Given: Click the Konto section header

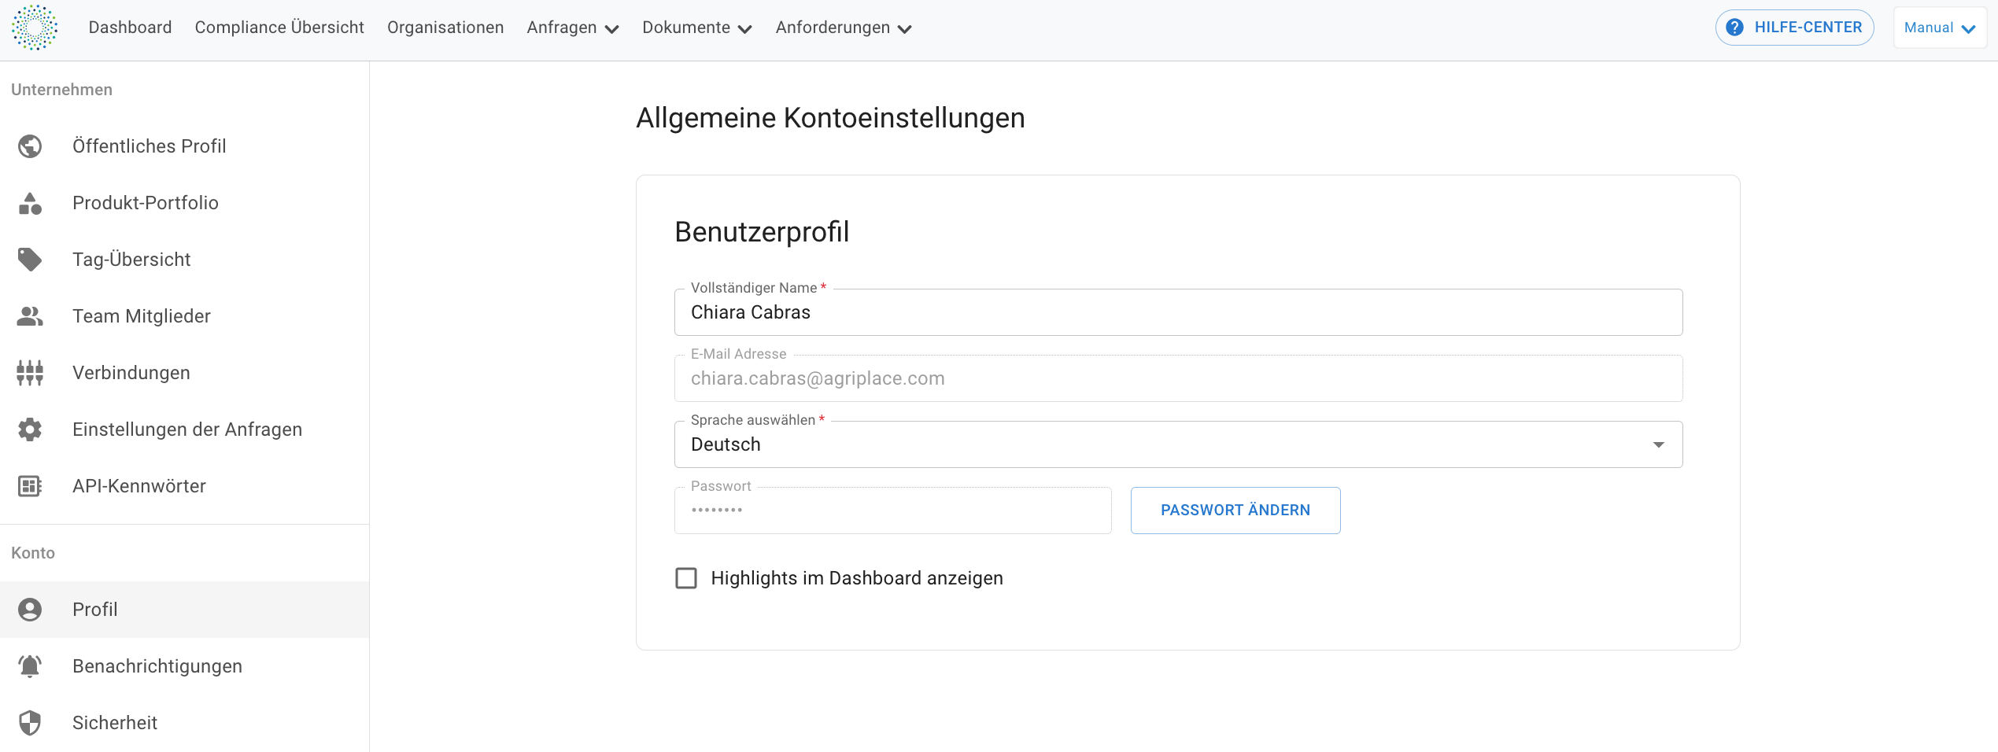Looking at the screenshot, I should (33, 553).
